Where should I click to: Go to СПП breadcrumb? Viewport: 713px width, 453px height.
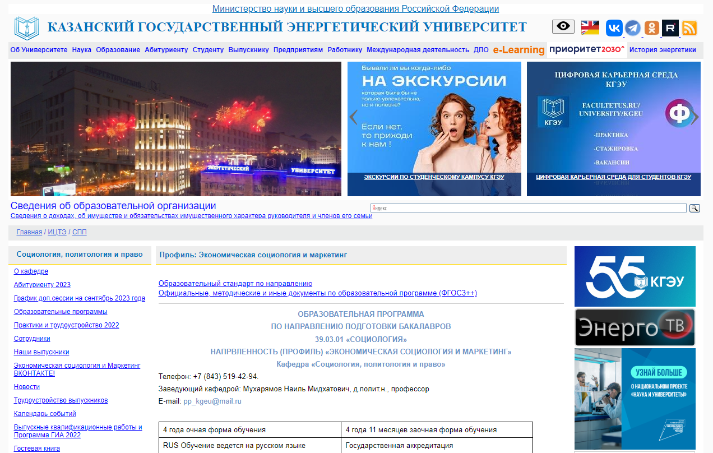tap(80, 232)
